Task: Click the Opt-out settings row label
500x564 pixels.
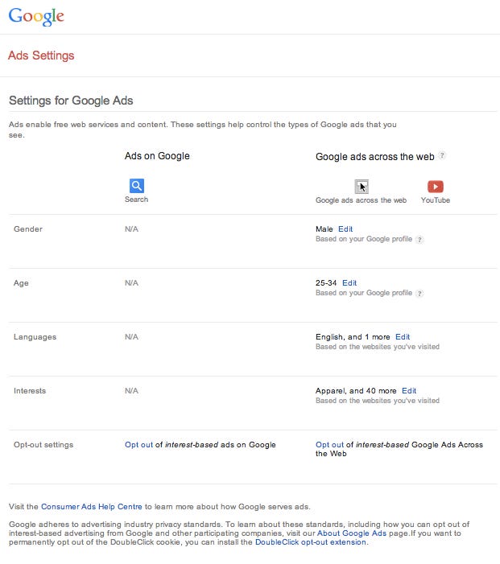Action: point(43,445)
